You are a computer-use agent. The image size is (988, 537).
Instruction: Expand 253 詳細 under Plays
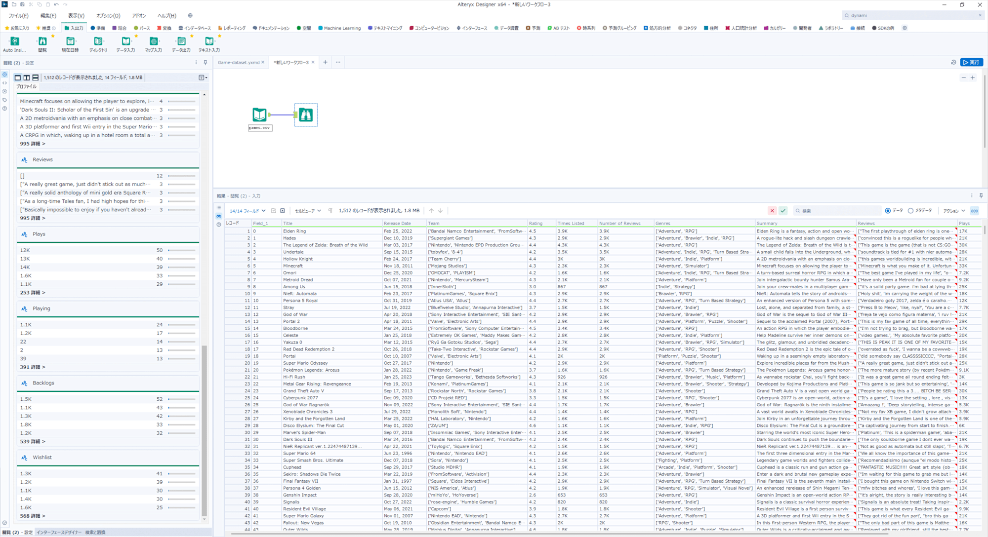pyautogui.click(x=33, y=293)
